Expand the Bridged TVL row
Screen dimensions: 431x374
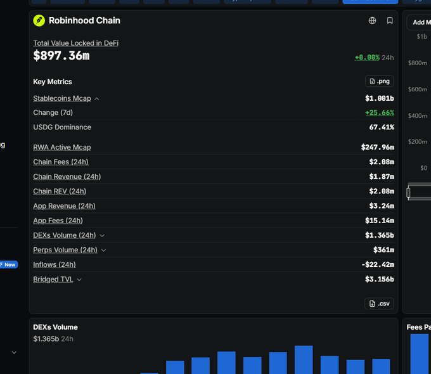point(79,280)
